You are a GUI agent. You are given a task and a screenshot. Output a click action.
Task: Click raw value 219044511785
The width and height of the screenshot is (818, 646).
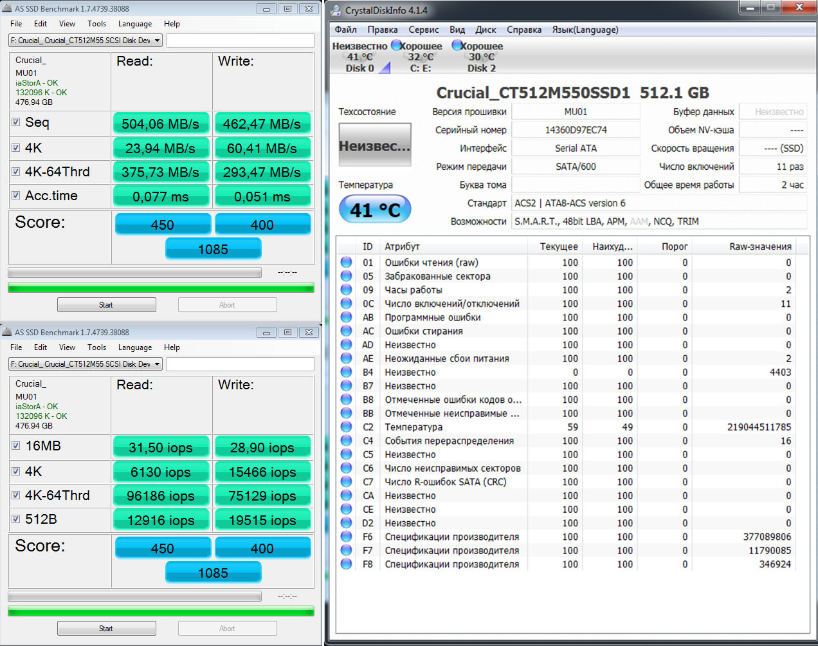pyautogui.click(x=759, y=427)
